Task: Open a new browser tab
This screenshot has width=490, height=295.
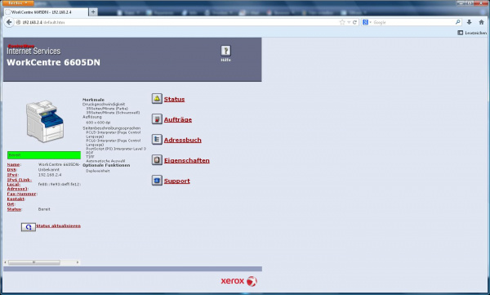Action: (x=93, y=12)
